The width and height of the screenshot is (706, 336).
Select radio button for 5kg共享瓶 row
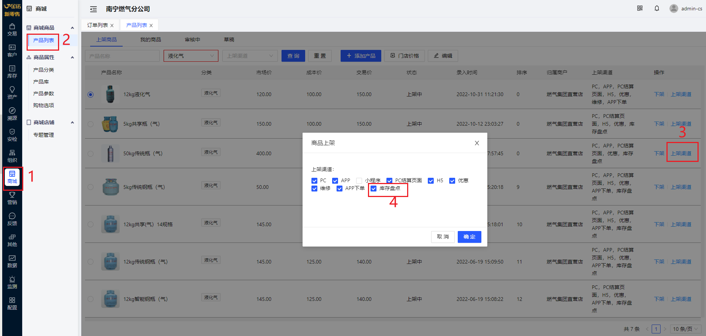click(91, 124)
